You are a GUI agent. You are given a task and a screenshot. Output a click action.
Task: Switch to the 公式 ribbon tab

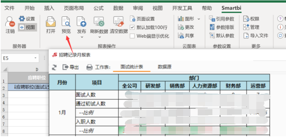[x=99, y=8]
